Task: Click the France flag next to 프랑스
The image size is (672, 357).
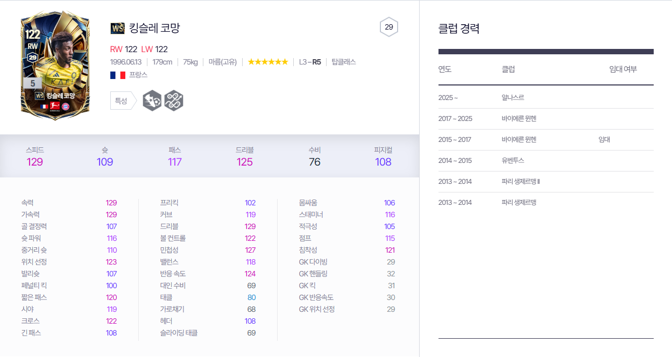Action: tap(117, 75)
